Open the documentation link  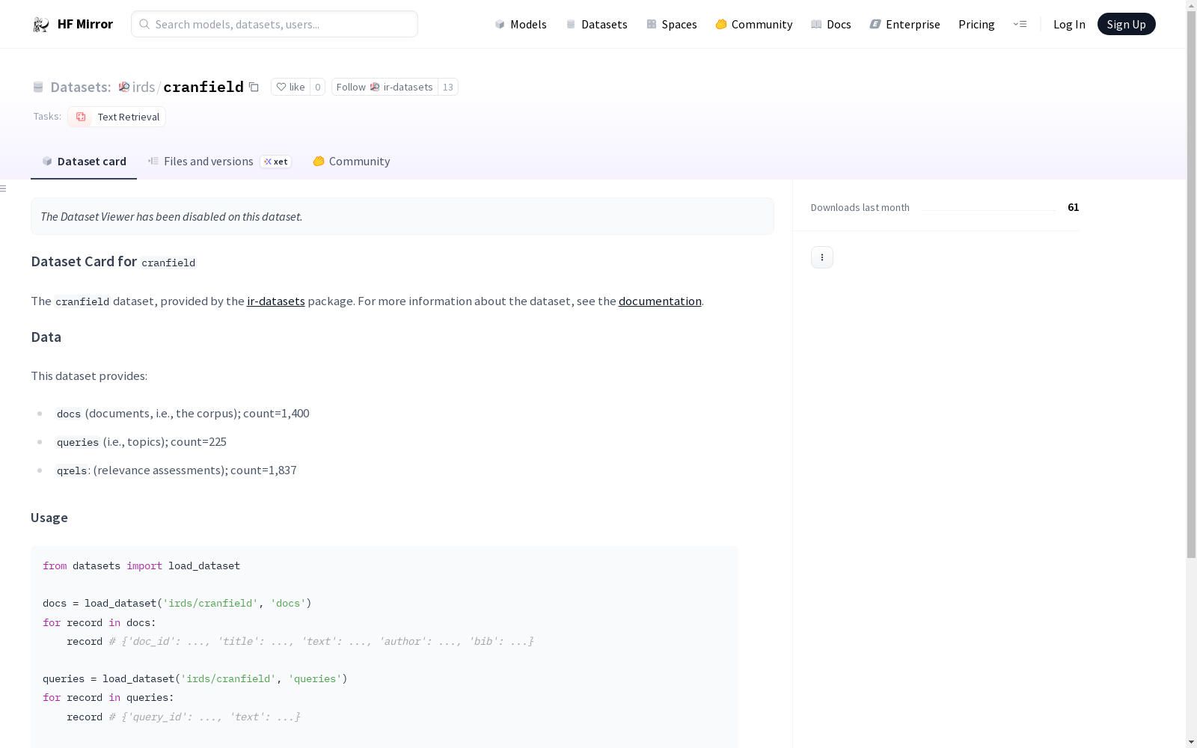(x=660, y=301)
